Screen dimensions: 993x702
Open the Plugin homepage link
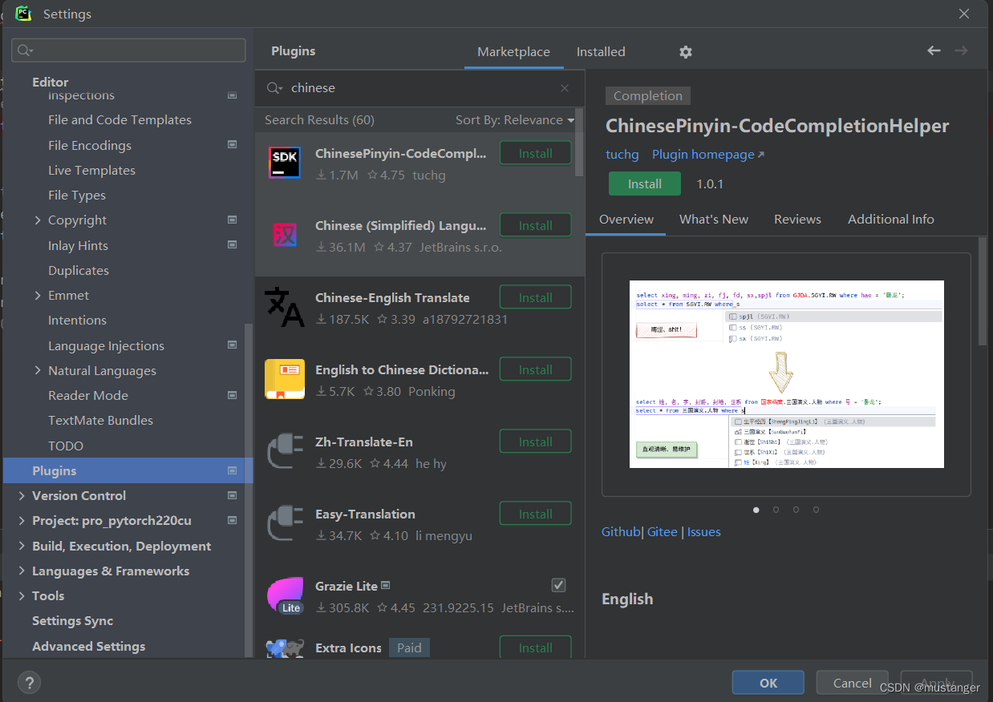click(708, 154)
